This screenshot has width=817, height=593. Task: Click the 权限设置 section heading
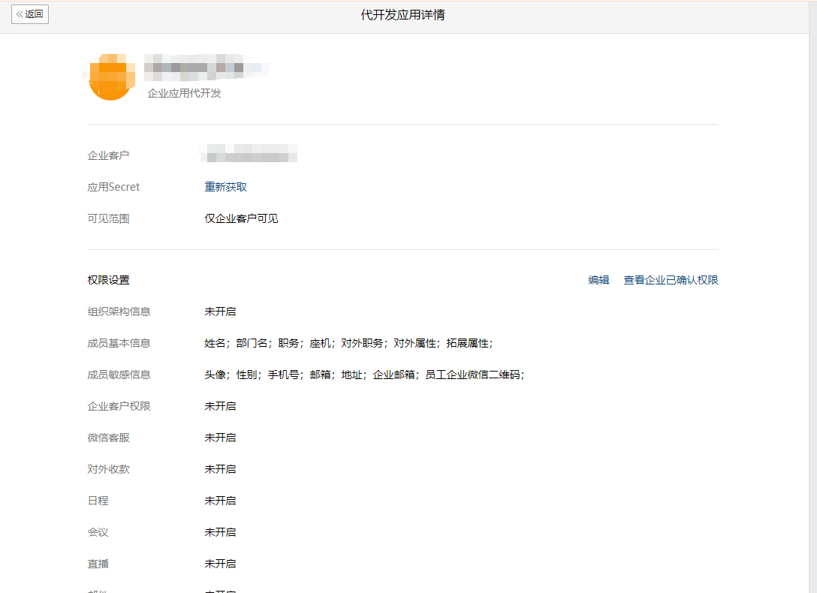[108, 280]
